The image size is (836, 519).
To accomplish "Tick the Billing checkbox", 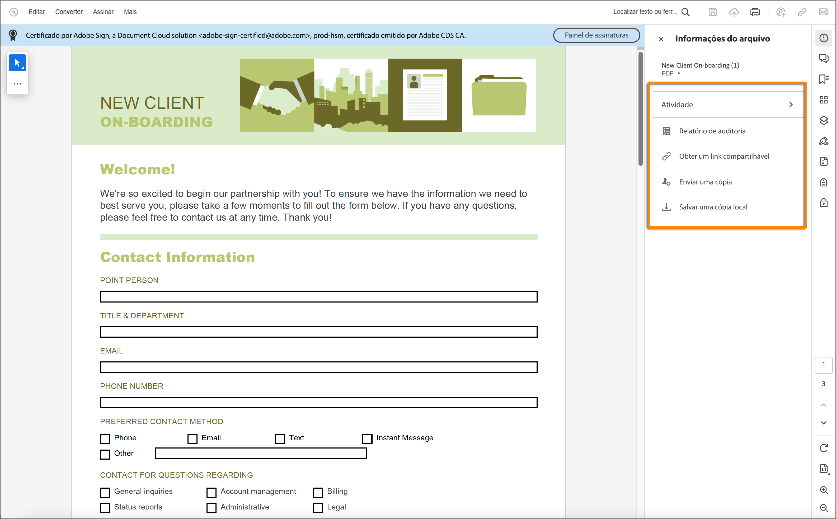I will pyautogui.click(x=318, y=492).
